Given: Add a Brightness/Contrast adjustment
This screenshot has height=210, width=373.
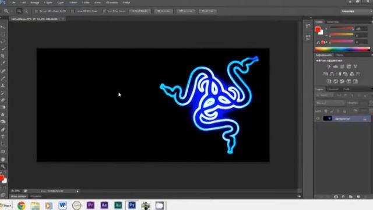Looking at the screenshot, I should (329, 66).
